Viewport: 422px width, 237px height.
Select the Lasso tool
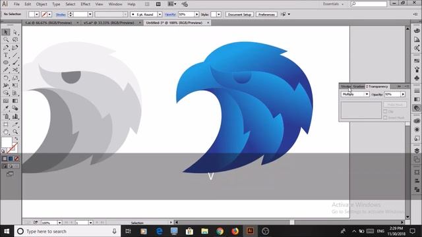pyautogui.click(x=15, y=39)
